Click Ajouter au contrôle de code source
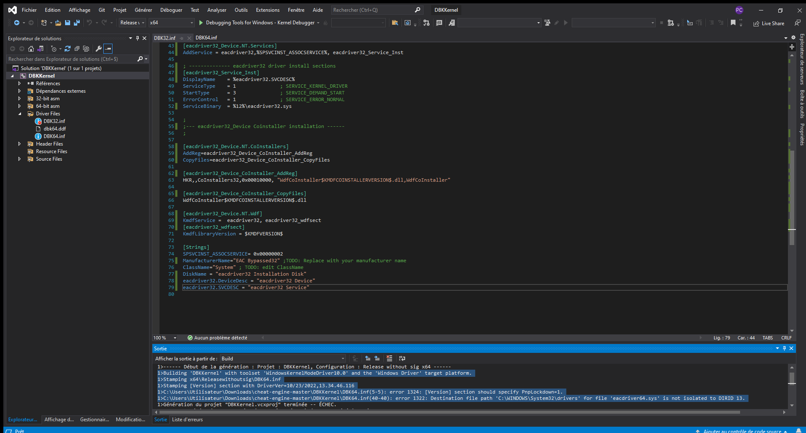806x433 pixels. pos(741,431)
